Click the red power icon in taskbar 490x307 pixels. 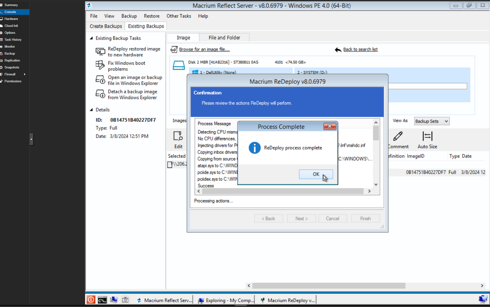pos(91,300)
